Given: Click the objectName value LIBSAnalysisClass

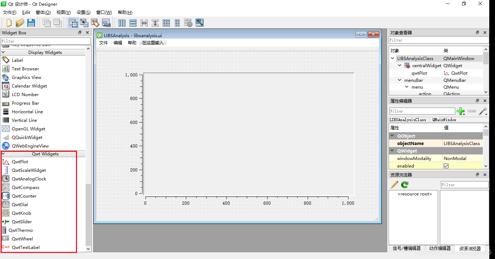Looking at the screenshot, I should tap(462, 144).
